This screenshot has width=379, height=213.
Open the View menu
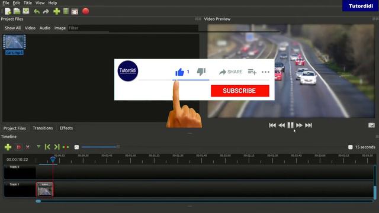pos(40,3)
